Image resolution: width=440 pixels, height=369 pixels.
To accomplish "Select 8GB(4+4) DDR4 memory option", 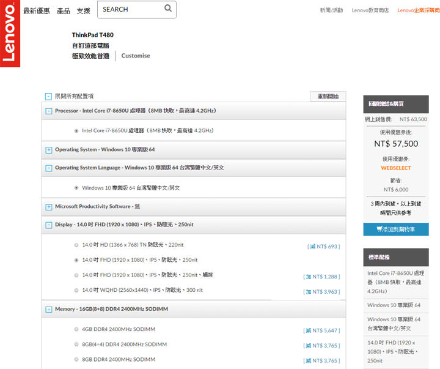I will pyautogui.click(x=76, y=345).
